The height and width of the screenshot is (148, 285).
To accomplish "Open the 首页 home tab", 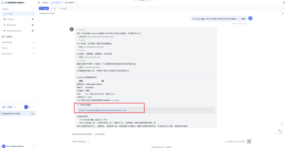I will coord(45,3).
